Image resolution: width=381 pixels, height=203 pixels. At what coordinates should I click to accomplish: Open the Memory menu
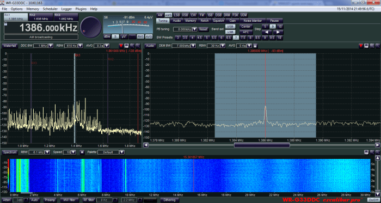pos(33,9)
